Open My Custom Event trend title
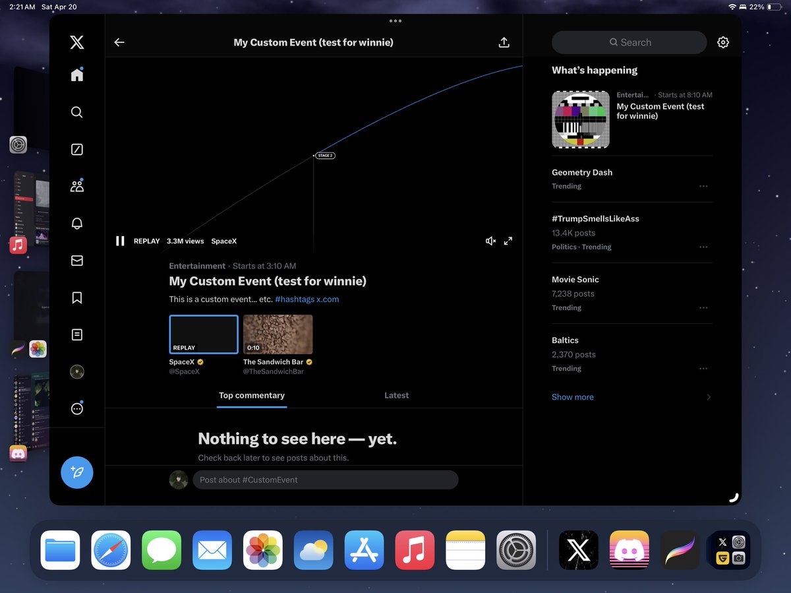This screenshot has height=593, width=791. pyautogui.click(x=660, y=111)
